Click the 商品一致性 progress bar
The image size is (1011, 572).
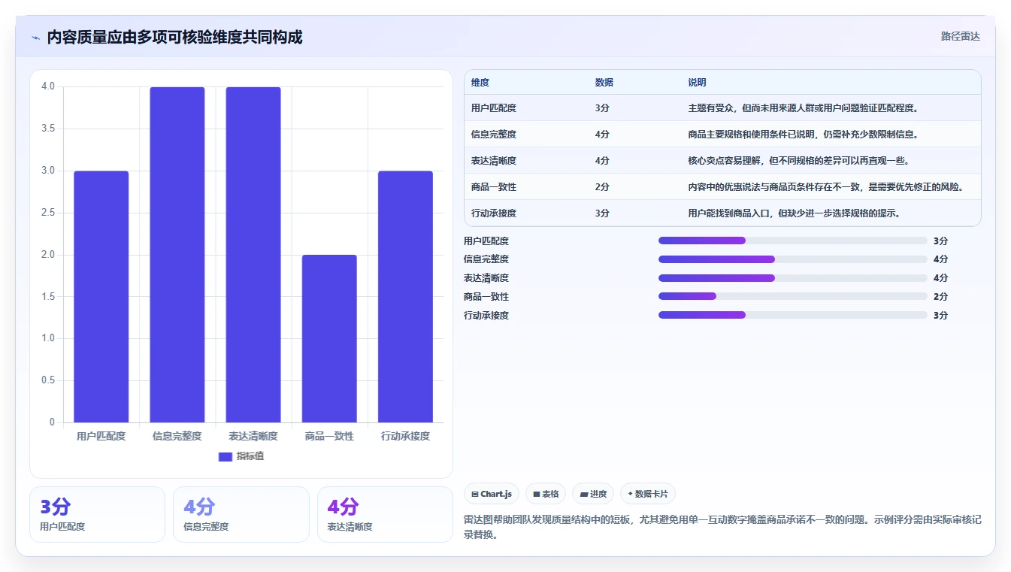793,296
